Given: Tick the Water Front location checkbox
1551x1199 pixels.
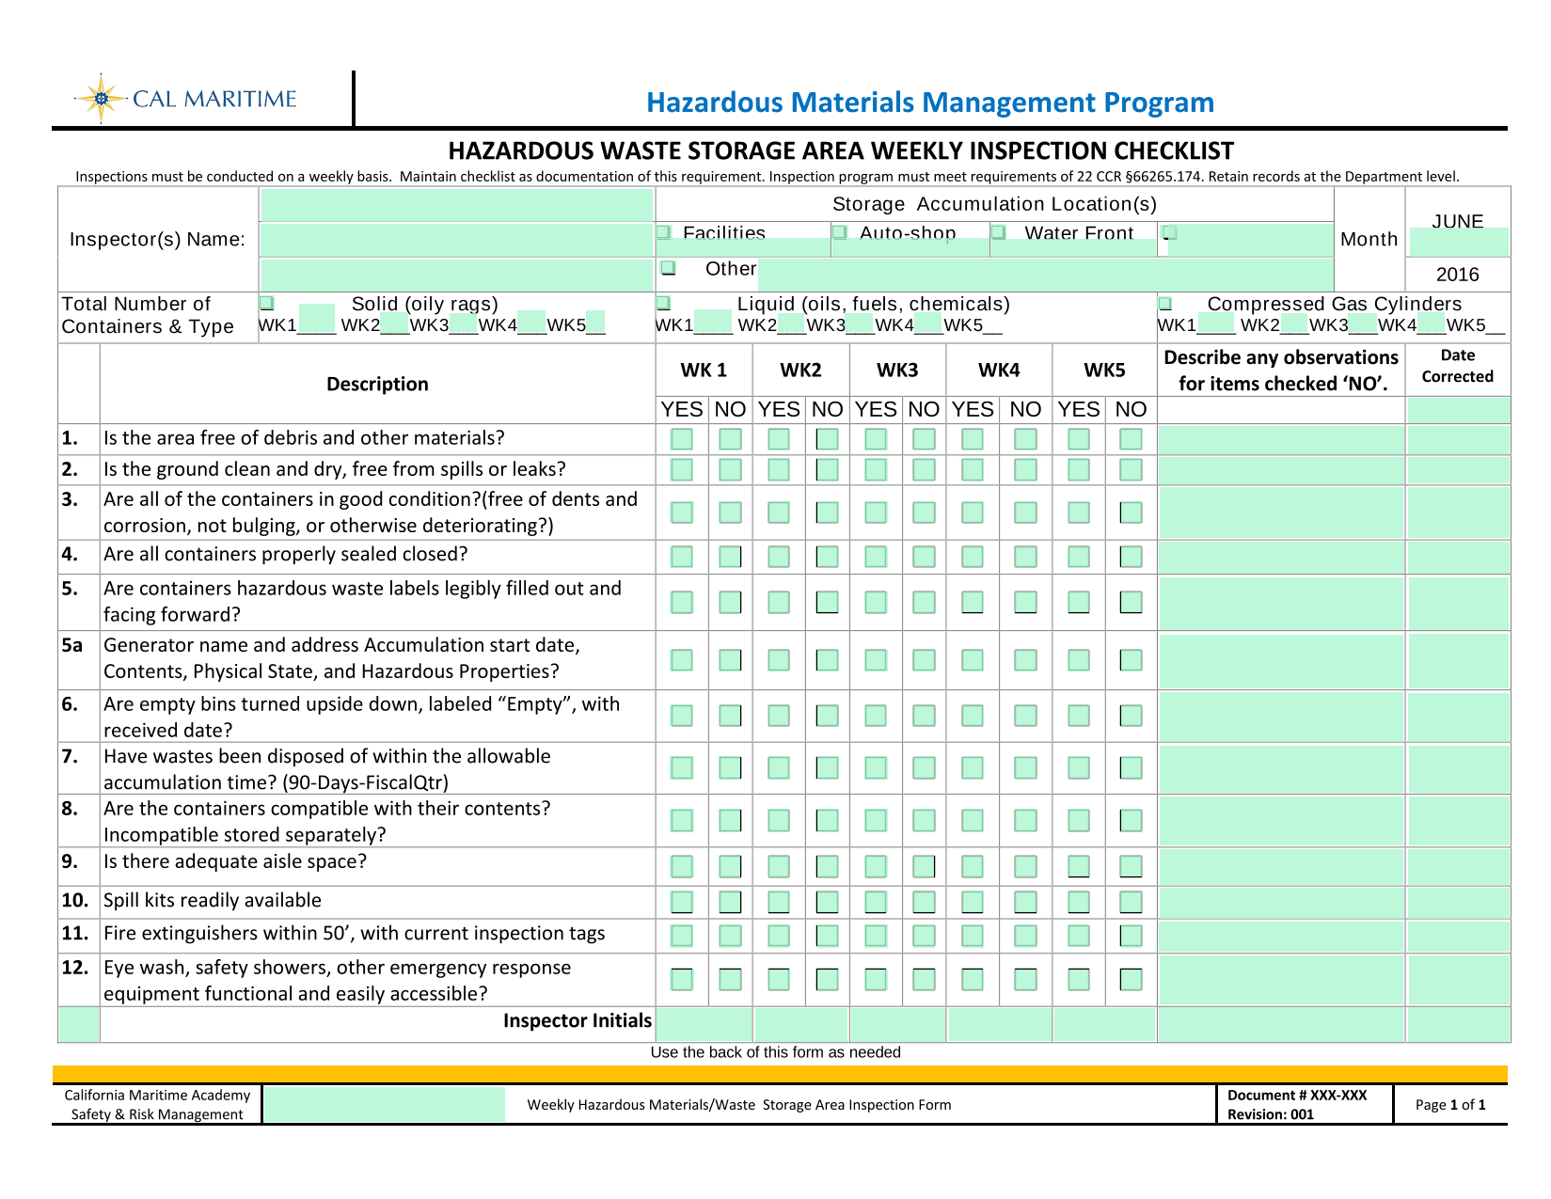Looking at the screenshot, I should click(999, 232).
